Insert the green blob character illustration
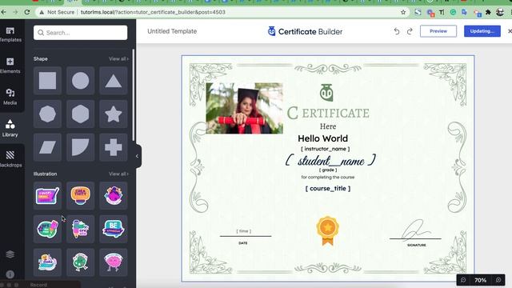Screen dimensions: 512x288 pyautogui.click(x=80, y=262)
